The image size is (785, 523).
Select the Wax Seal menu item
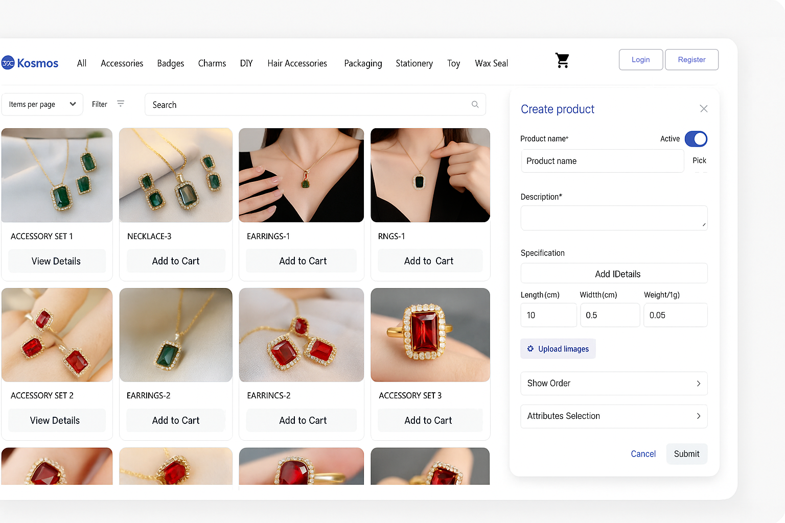coord(491,63)
